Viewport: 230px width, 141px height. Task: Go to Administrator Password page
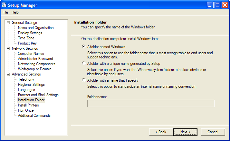tap(35, 59)
